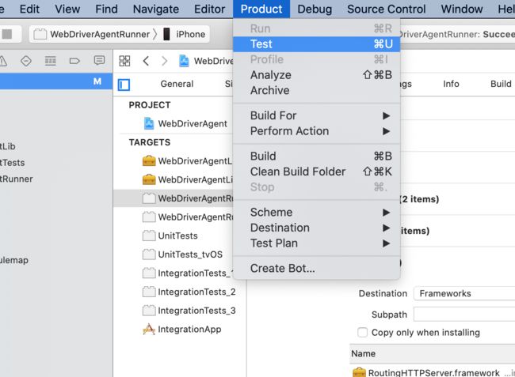Select Create Bot… menu item
Screen dimensions: 515x377
pos(317,268)
